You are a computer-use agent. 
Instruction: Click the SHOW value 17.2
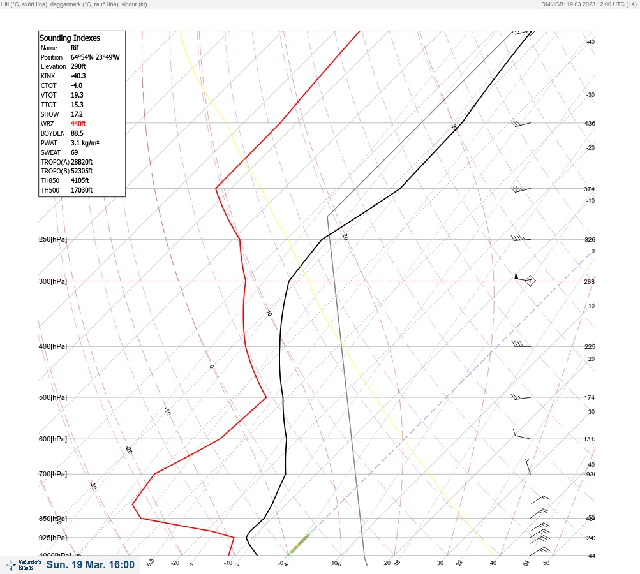click(x=77, y=114)
